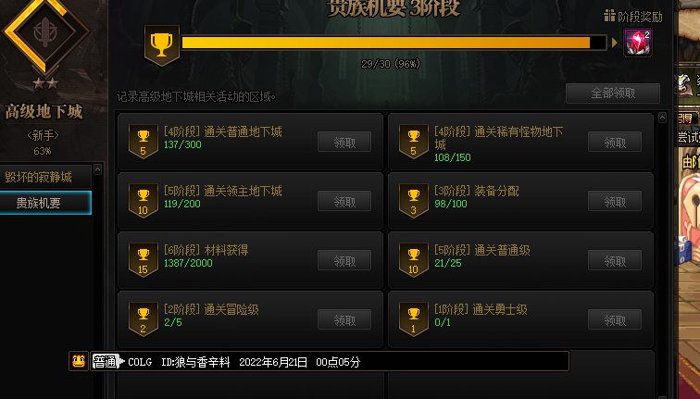
Task: Select the 贵族机要 tab in sidebar
Action: [x=45, y=203]
